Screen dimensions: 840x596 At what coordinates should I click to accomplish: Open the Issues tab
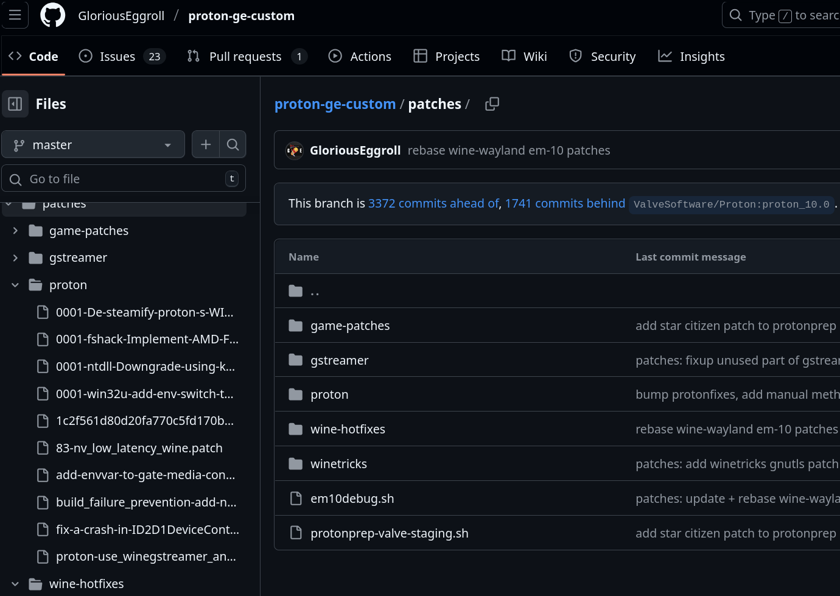[x=122, y=57]
